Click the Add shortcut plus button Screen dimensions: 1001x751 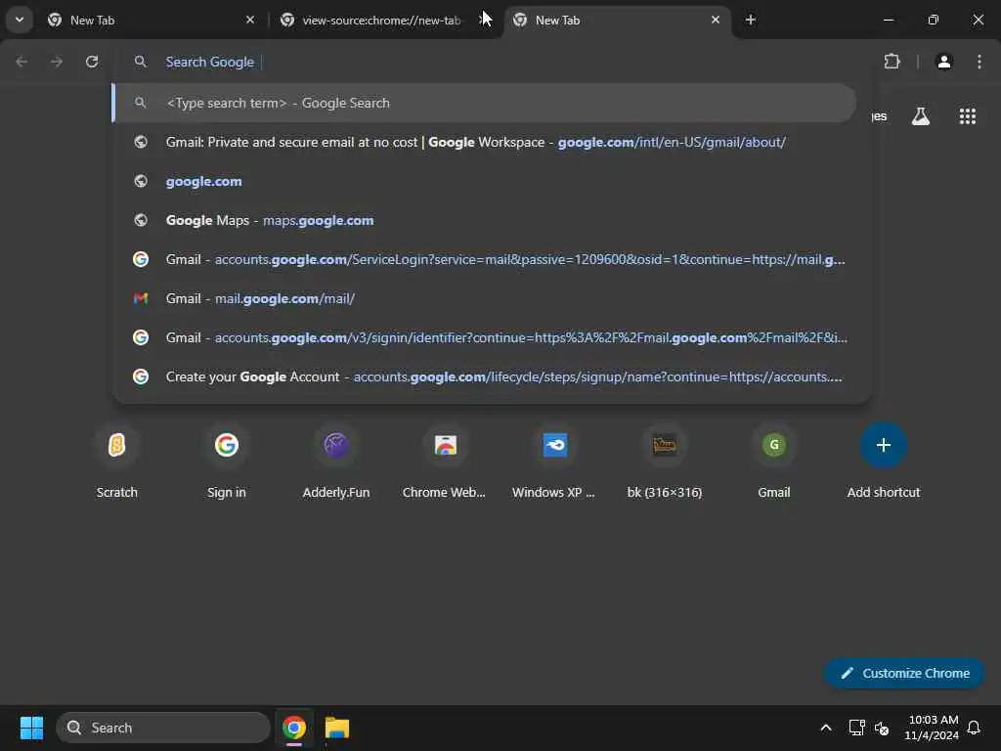click(884, 445)
